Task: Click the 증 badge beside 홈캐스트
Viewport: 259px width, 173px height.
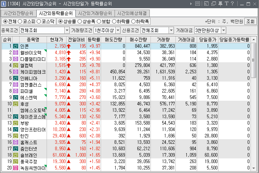Action: pos(16,142)
